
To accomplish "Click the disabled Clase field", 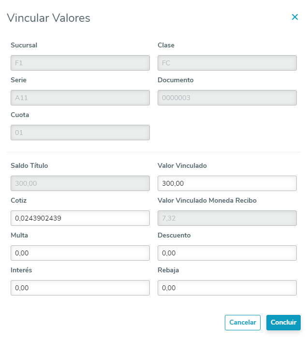I will point(227,63).
